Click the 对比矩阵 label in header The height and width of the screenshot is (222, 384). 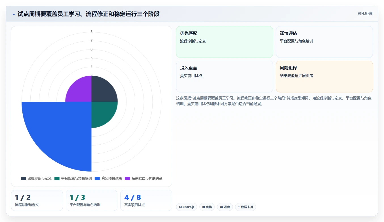(365, 14)
